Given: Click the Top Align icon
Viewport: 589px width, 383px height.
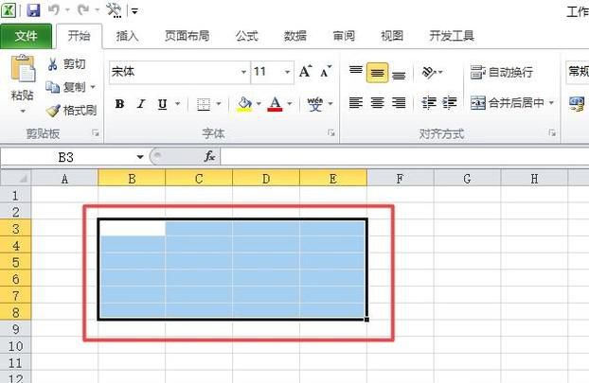Looking at the screenshot, I should click(x=356, y=72).
